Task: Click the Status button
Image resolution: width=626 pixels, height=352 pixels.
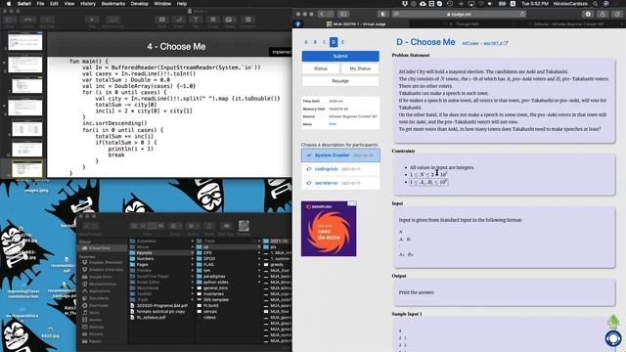Action: click(x=321, y=68)
